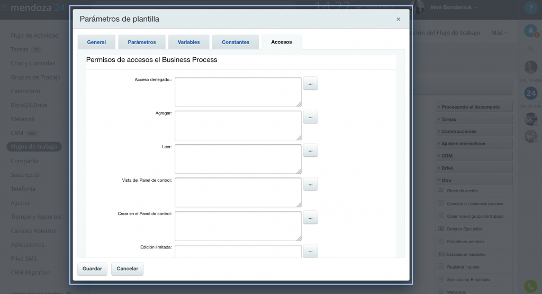Open Tiempo y Reportes

36,217
